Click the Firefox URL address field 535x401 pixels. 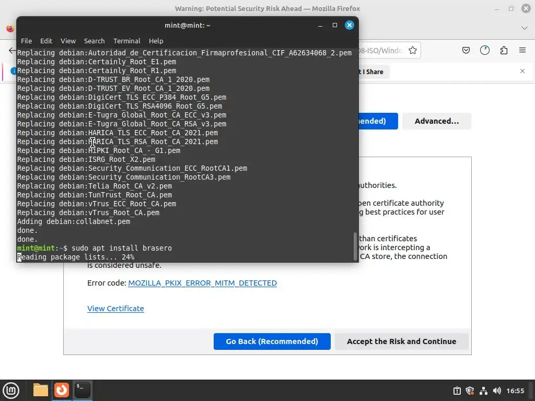point(382,51)
